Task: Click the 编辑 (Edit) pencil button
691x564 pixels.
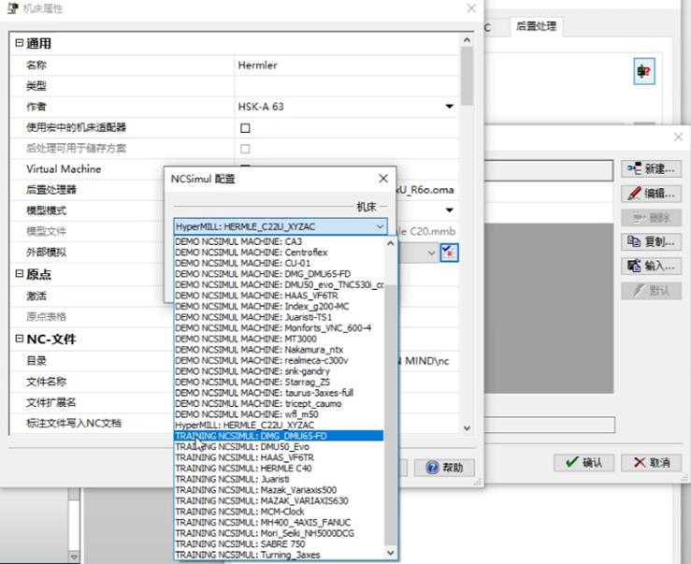Action: point(651,194)
